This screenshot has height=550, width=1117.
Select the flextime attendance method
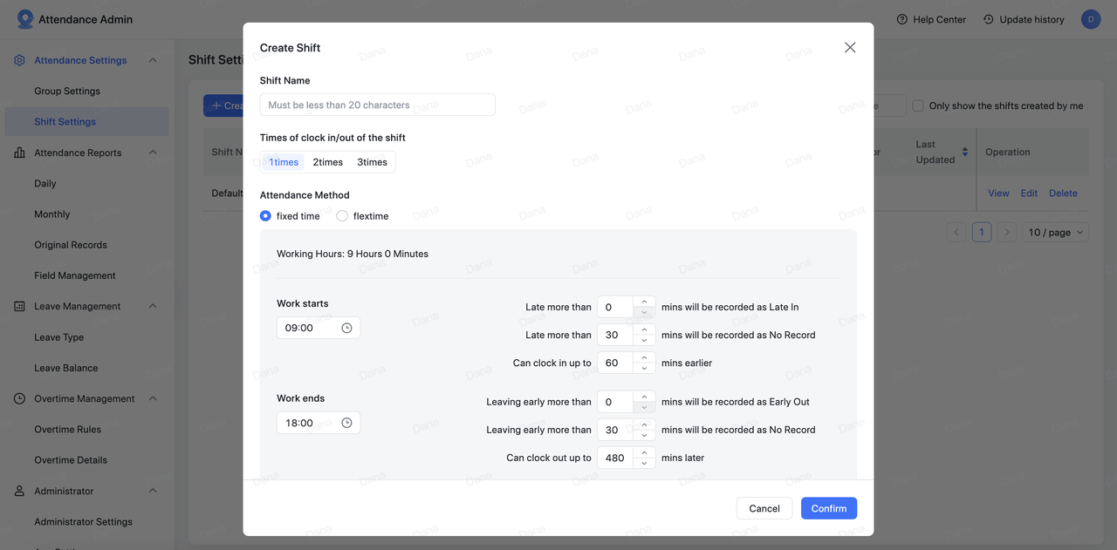[x=342, y=216]
